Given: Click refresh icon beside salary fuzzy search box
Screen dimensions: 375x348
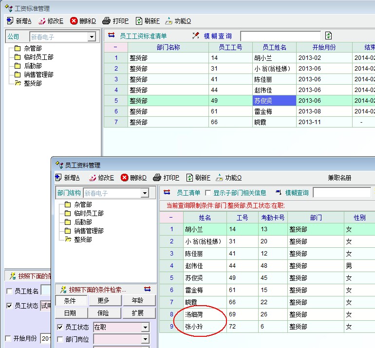Looking at the screenshot, I should point(329,36).
